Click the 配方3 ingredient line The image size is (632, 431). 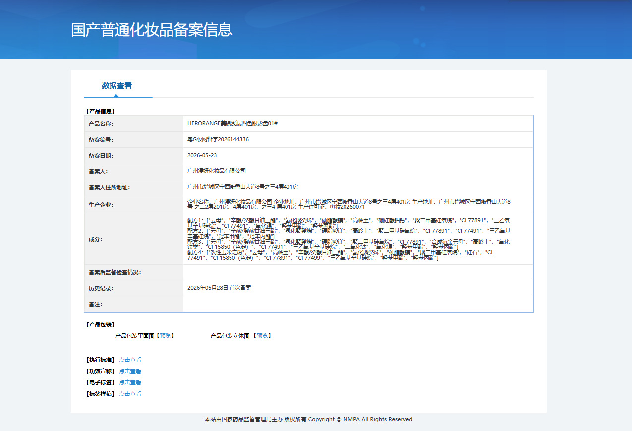349,244
